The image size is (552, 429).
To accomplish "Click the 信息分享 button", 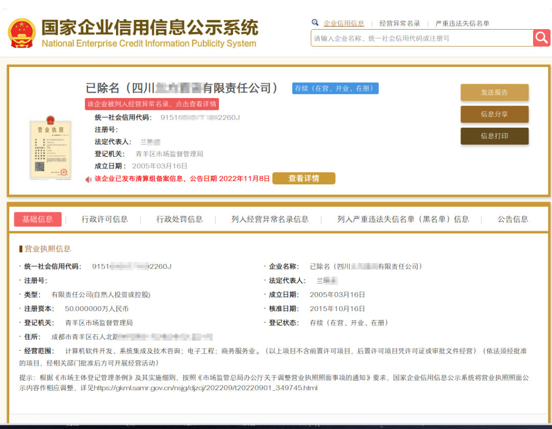I will pos(494,114).
